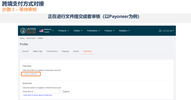Switch to the Seller Logo tab

point(38,51)
